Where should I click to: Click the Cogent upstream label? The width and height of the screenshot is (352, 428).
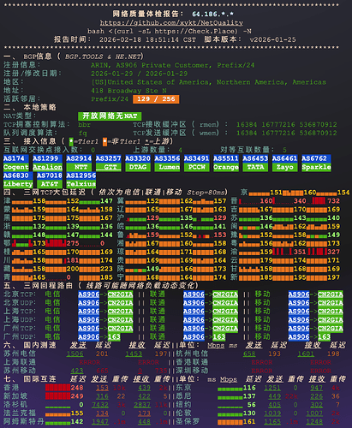(16, 167)
